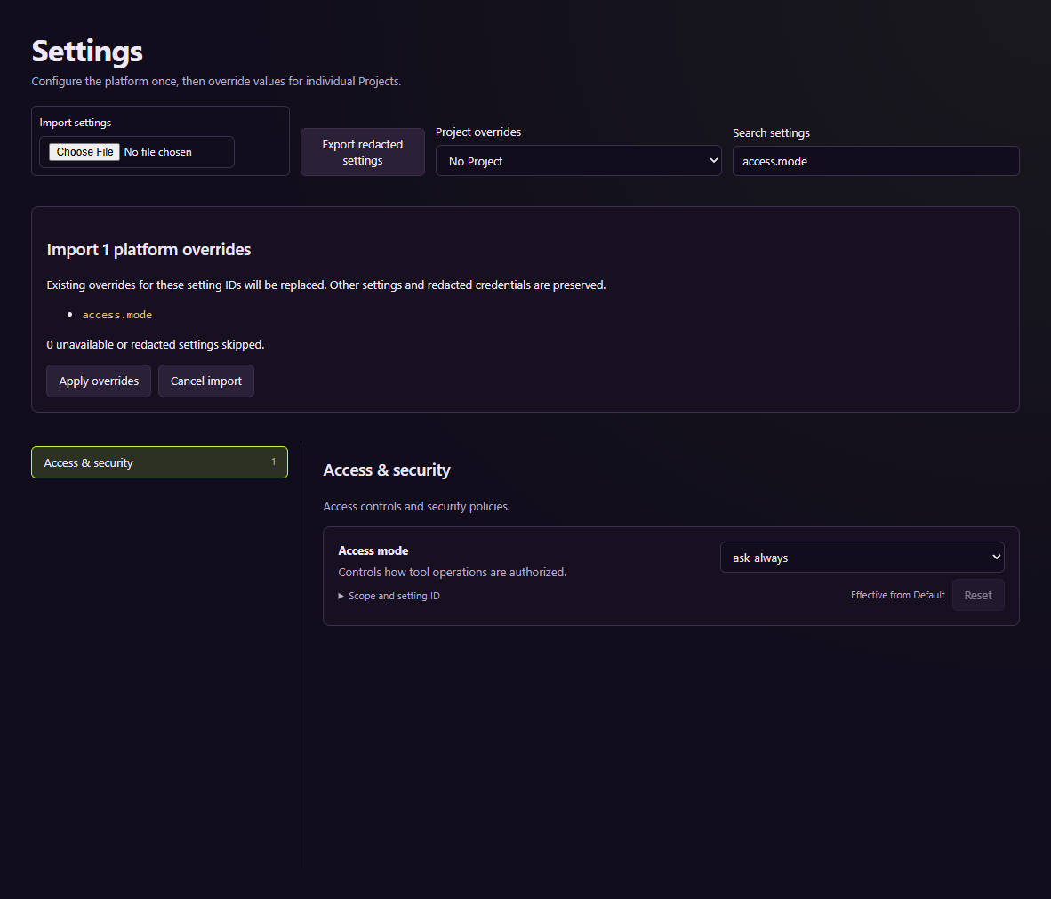Click the Search settings label
Image resolution: width=1051 pixels, height=899 pixels.
pyautogui.click(x=772, y=132)
